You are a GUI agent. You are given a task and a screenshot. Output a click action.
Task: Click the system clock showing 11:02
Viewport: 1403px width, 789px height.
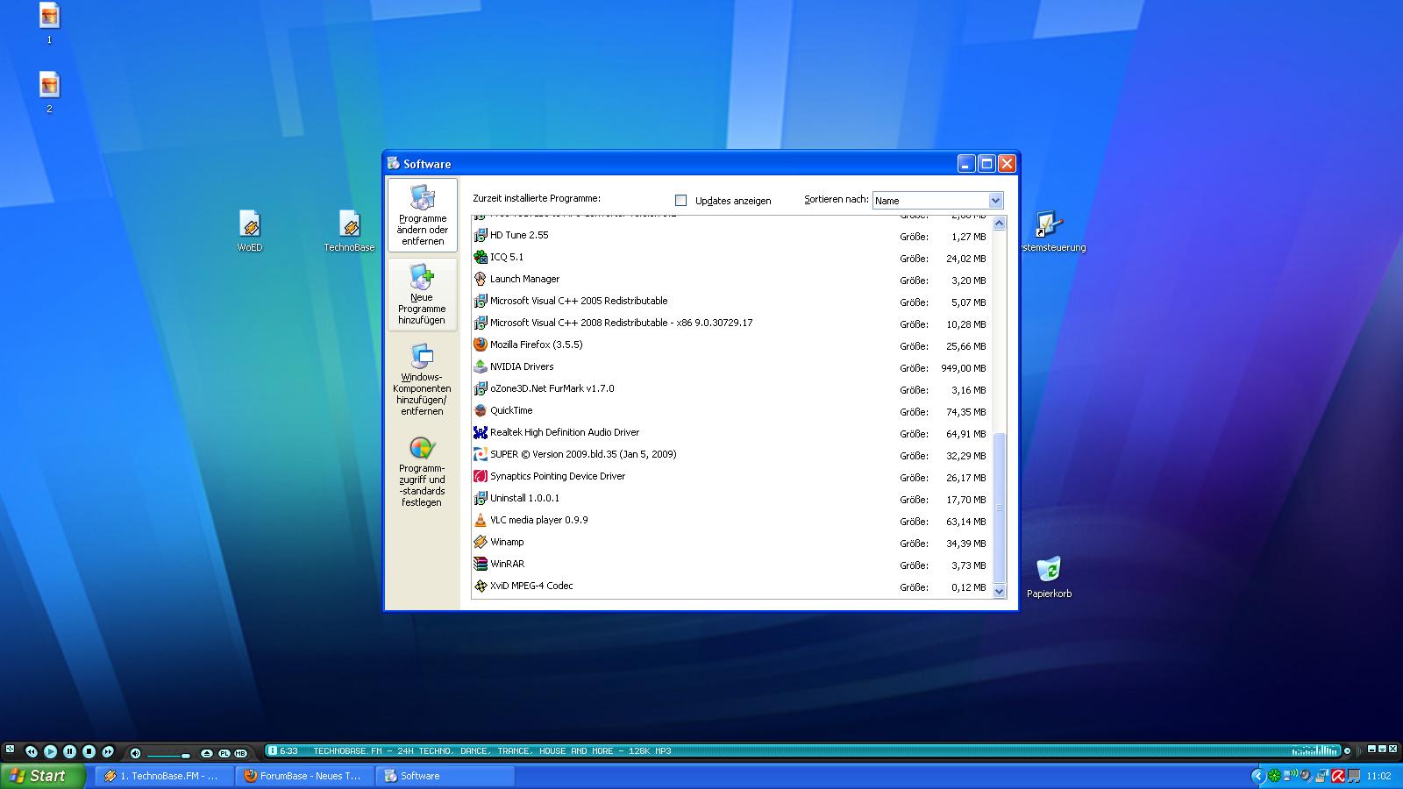coord(1378,776)
